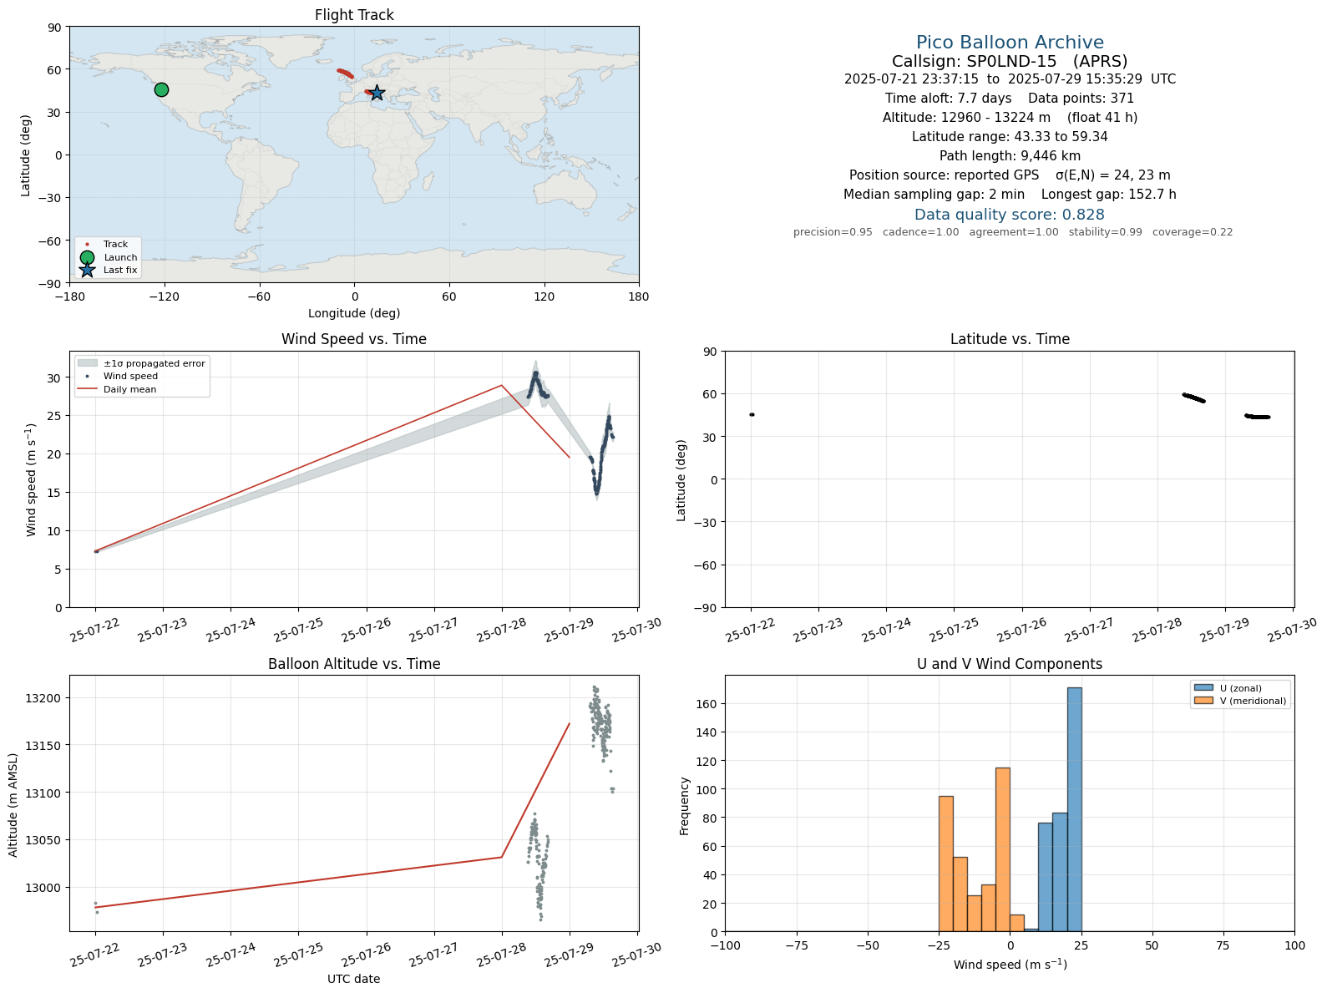The image size is (1327, 993).
Task: Click the "Longitude (deg)" axis label
Action: pos(354,313)
